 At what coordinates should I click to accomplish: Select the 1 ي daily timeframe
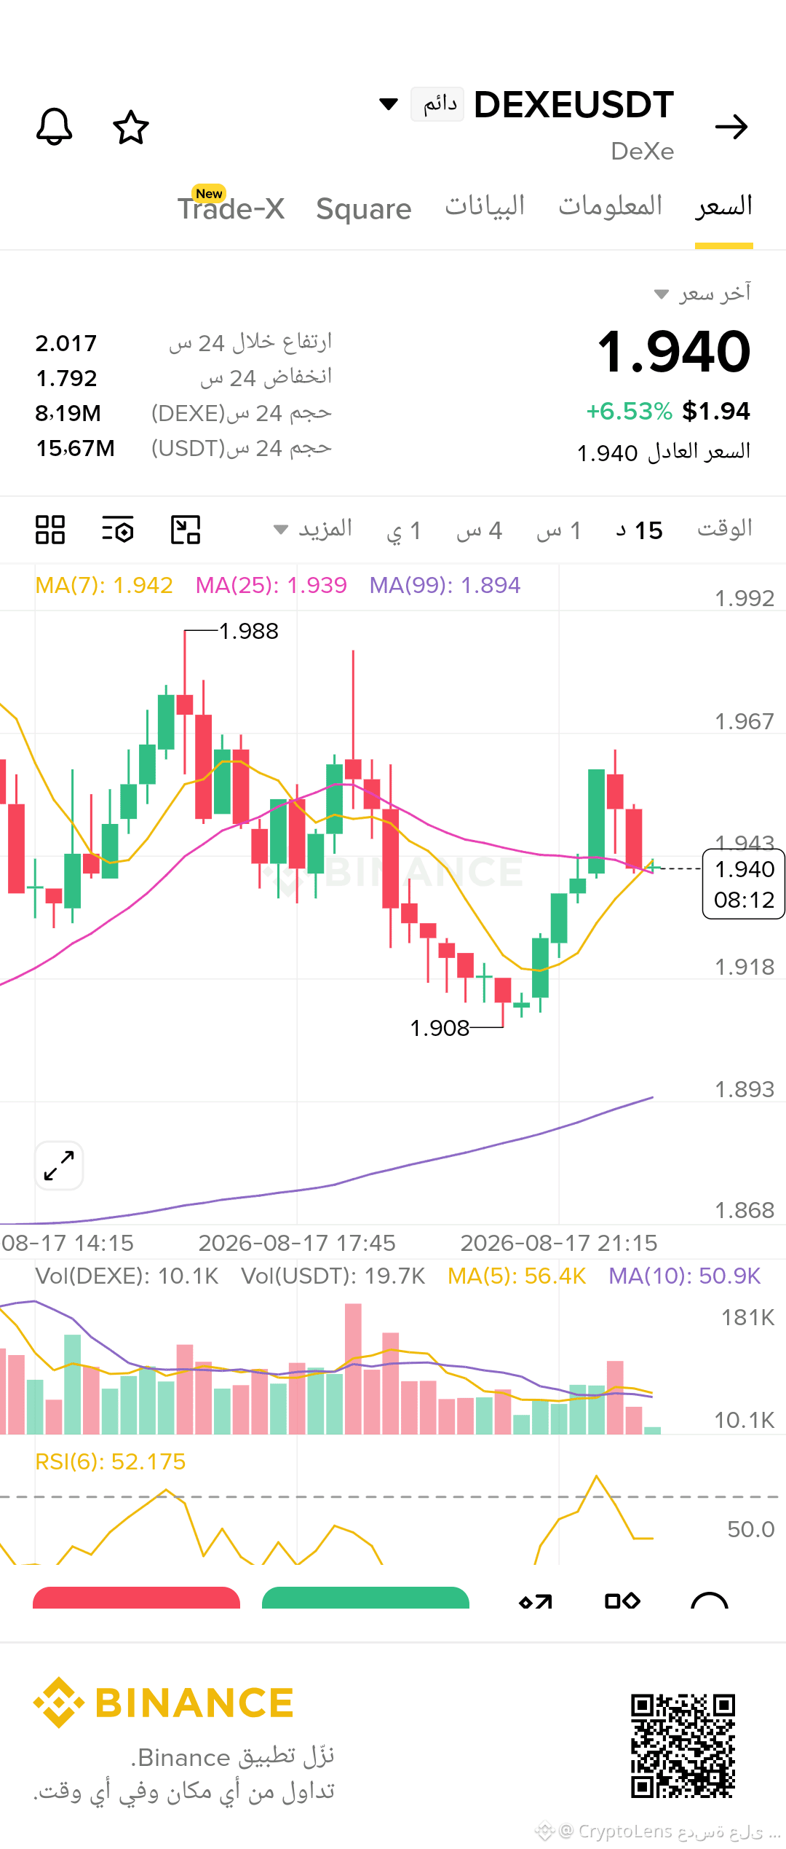(x=404, y=530)
